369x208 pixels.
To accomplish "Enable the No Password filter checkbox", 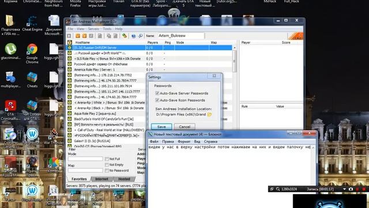I will [107, 170].
